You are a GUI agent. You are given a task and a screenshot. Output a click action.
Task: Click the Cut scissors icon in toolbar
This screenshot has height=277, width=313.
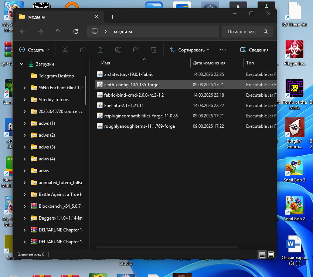point(65,50)
